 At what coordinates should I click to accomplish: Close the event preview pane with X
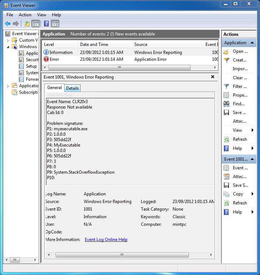(213, 77)
